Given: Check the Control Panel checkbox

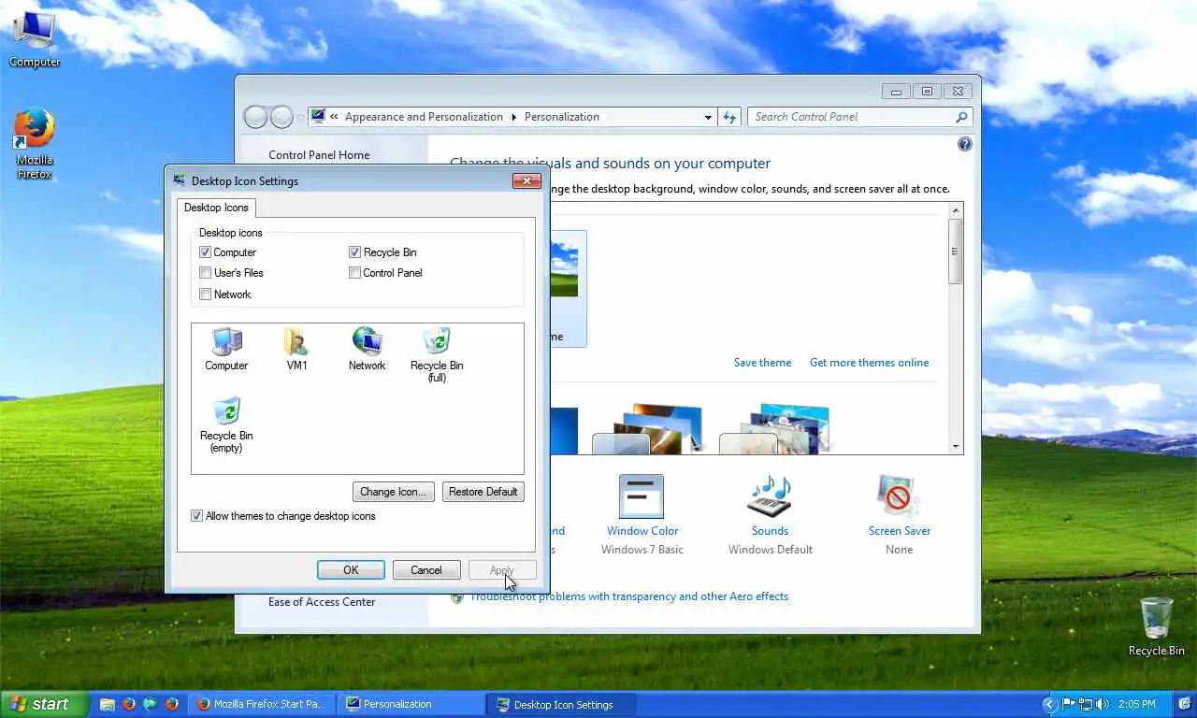Looking at the screenshot, I should (x=354, y=273).
